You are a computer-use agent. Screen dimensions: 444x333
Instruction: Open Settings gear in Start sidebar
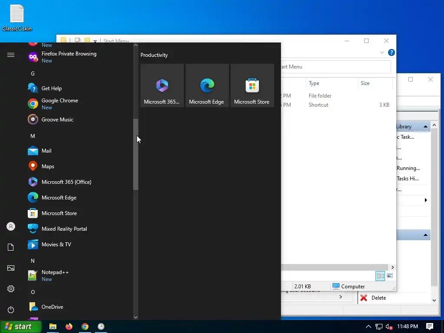coord(11,289)
